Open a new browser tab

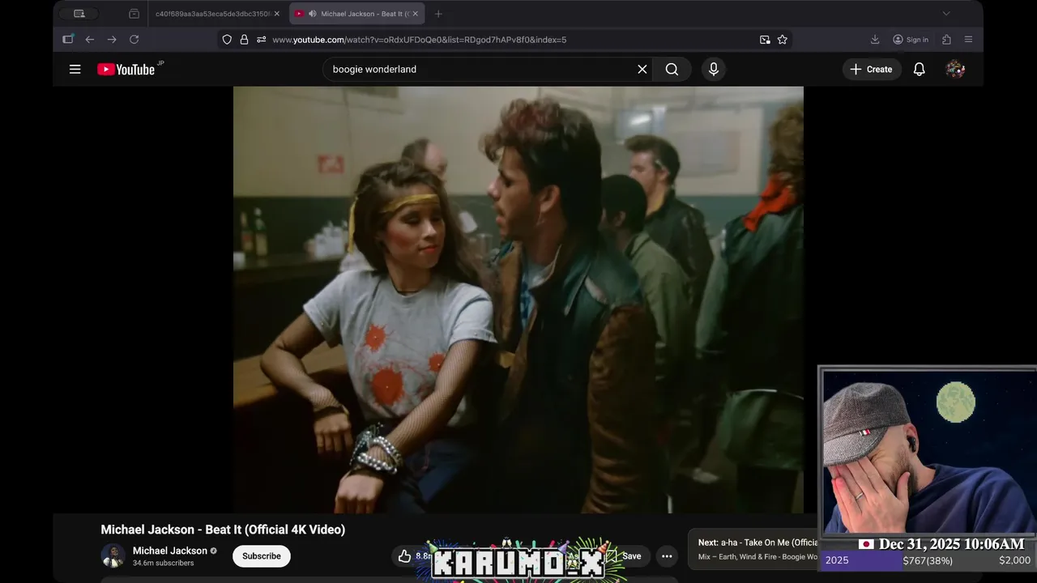point(438,14)
